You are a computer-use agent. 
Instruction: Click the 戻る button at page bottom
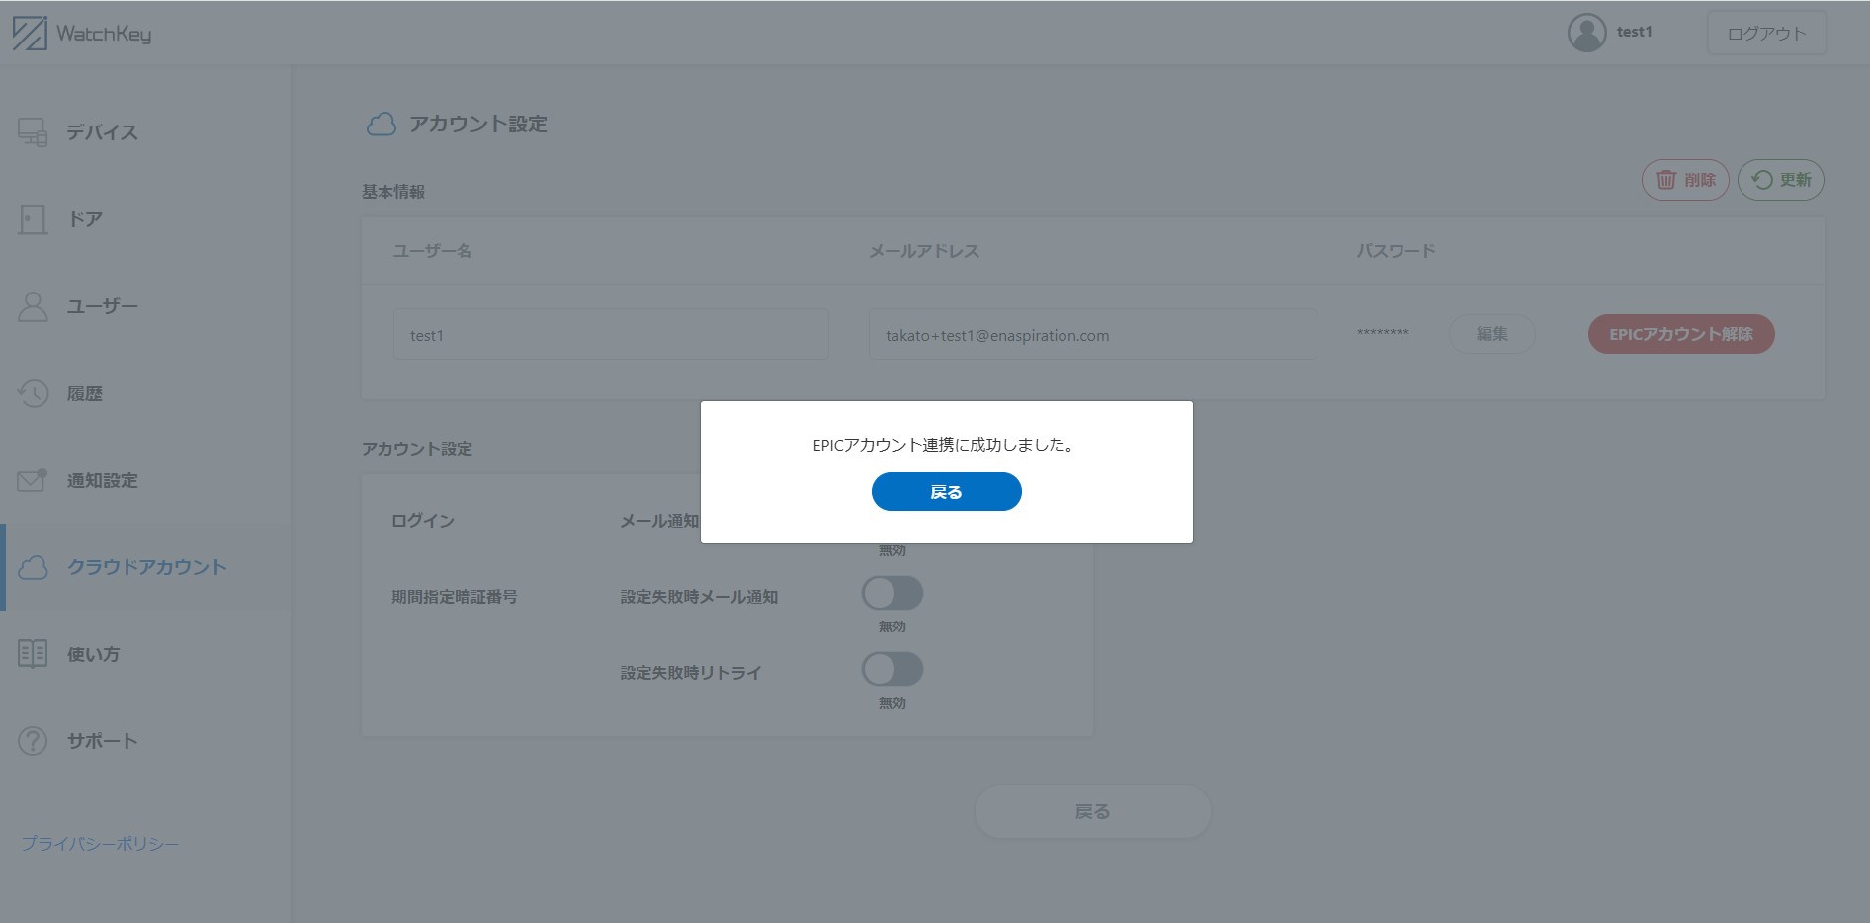pos(1092,811)
